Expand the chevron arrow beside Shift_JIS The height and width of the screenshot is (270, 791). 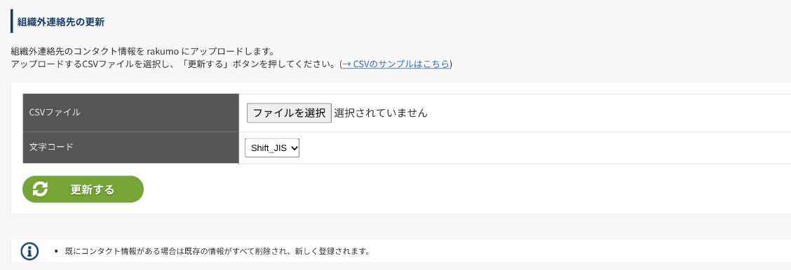295,148
